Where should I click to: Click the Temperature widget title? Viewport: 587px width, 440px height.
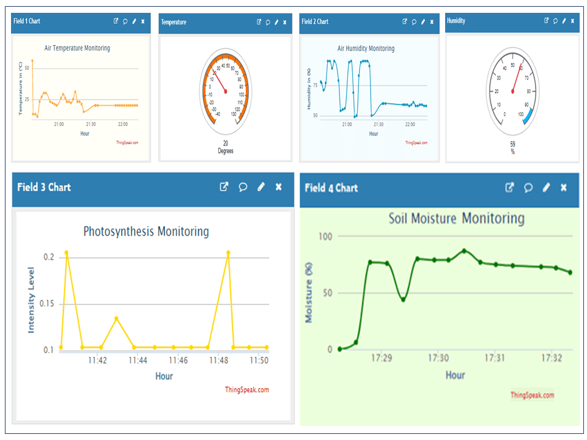(x=173, y=22)
